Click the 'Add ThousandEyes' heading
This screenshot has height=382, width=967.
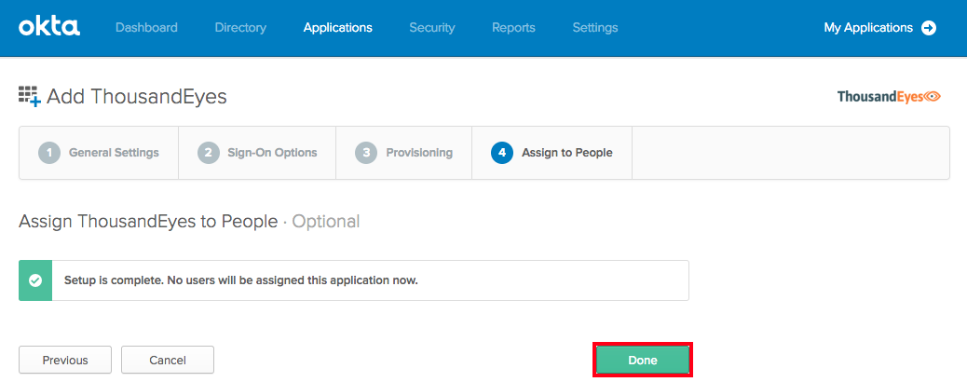point(136,96)
